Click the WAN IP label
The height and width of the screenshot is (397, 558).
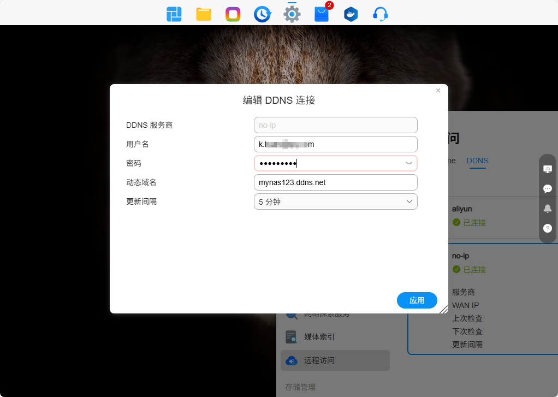point(466,305)
